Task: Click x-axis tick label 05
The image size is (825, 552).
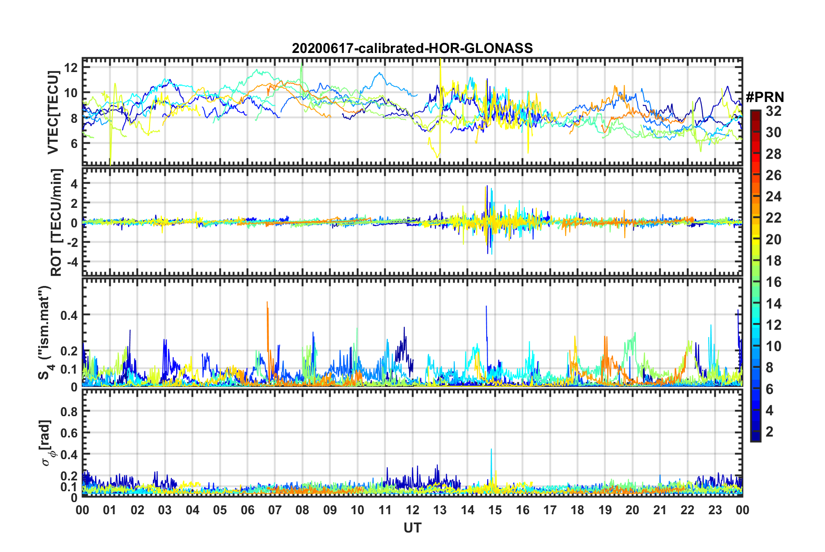Action: coord(220,510)
